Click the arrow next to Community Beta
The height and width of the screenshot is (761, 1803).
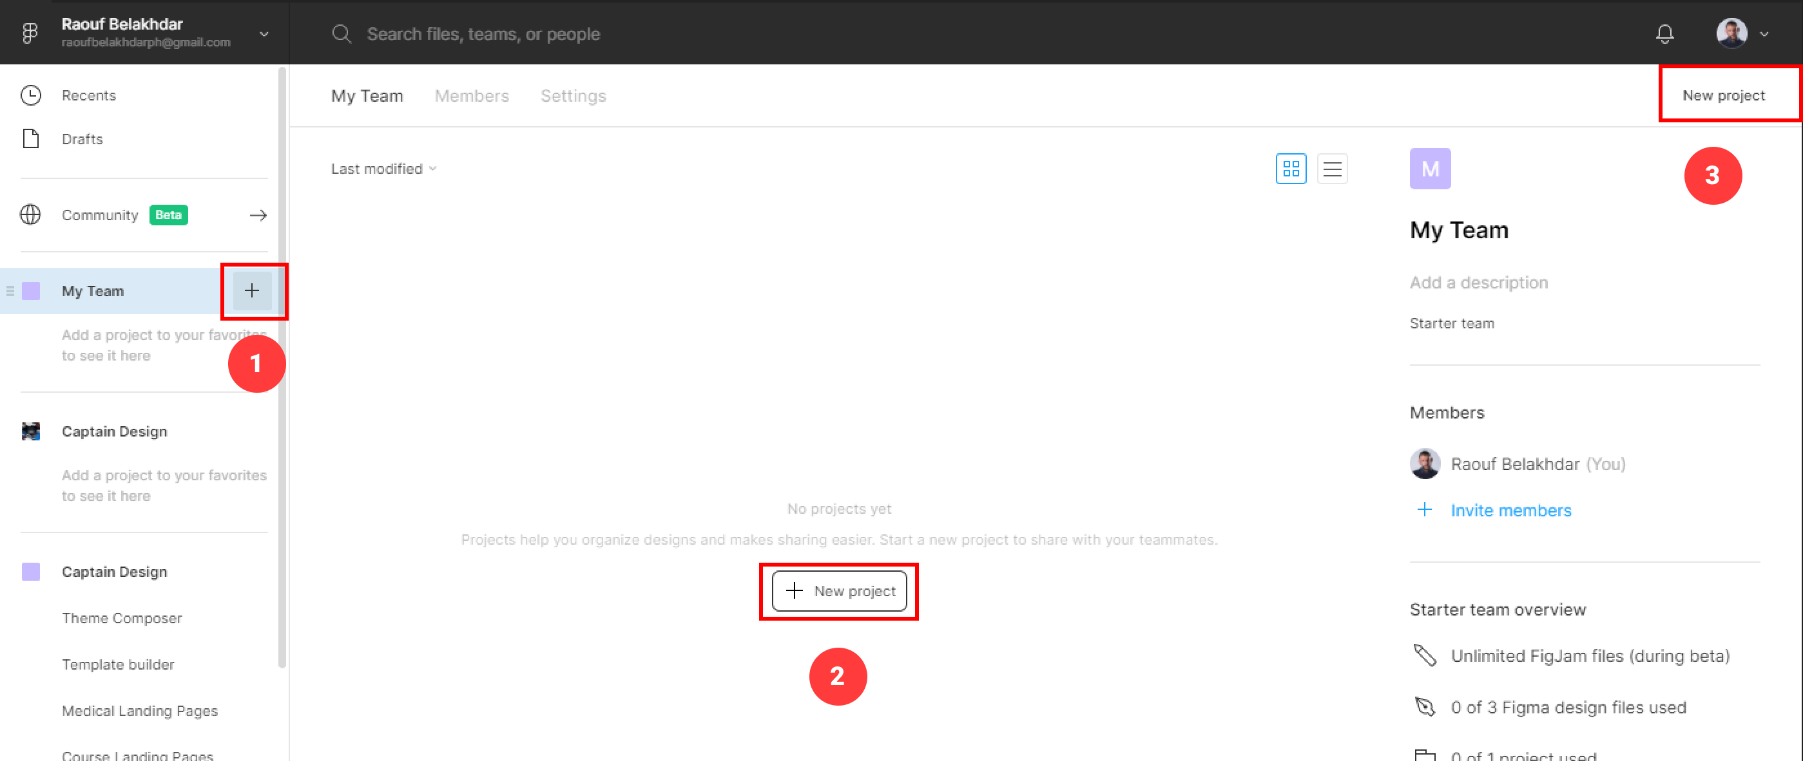(x=258, y=215)
